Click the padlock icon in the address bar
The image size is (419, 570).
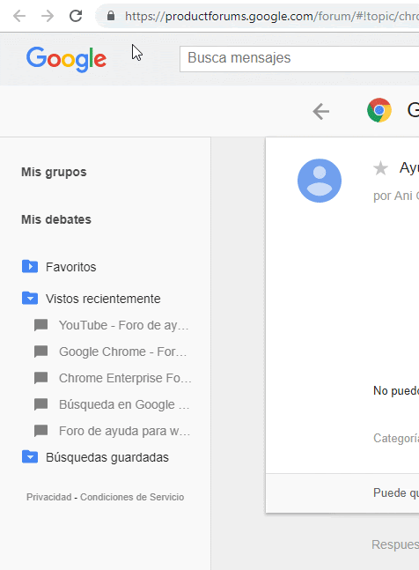[111, 16]
